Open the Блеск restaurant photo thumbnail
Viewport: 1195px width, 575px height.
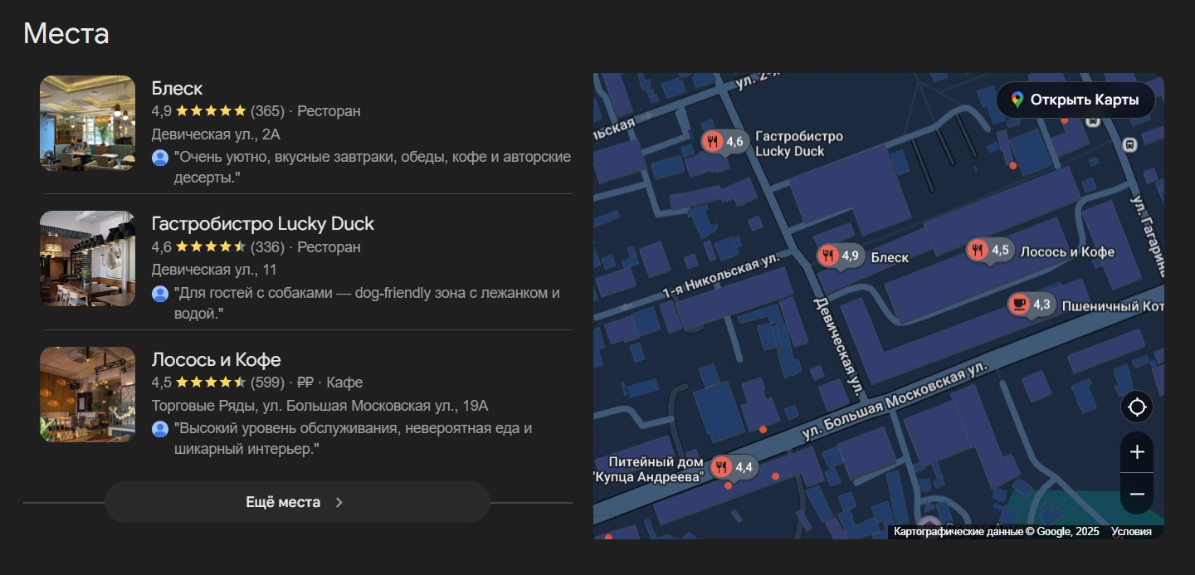[x=87, y=123]
